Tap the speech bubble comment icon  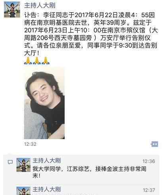10,162
